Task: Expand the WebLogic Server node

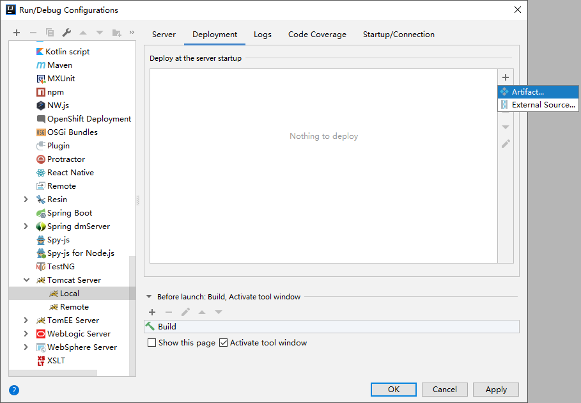Action: coord(26,334)
